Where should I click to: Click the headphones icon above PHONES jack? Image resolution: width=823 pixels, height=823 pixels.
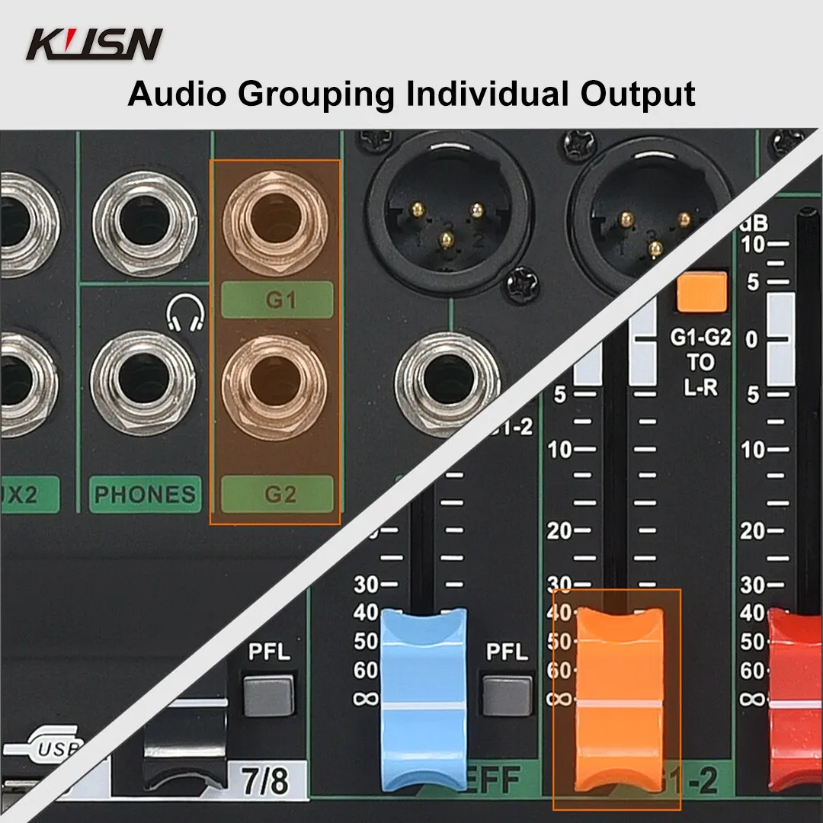click(185, 313)
